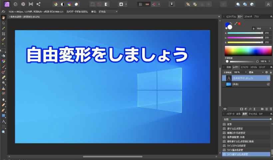
Task: Select the Selection Brush tool
Action: pyautogui.click(x=3, y=40)
